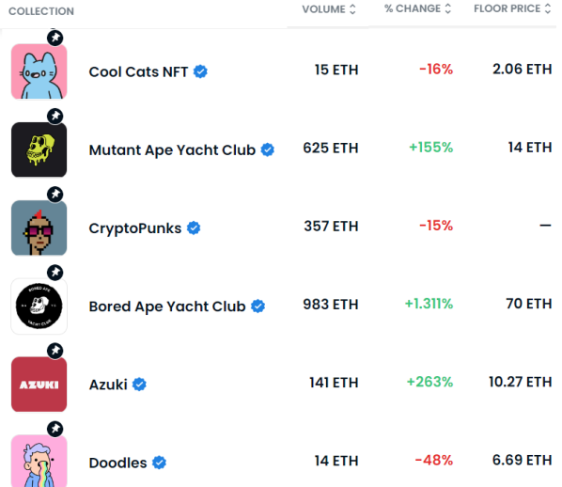Image resolution: width=562 pixels, height=487 pixels.
Task: Open the Cool Cats NFT collection name
Action: coord(138,71)
